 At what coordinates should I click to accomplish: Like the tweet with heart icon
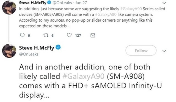tap(69, 35)
